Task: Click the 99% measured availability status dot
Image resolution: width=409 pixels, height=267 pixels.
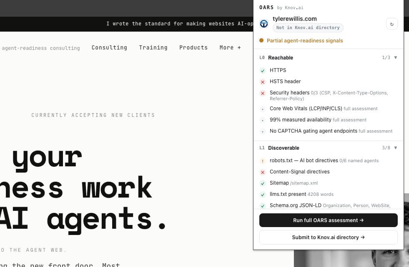Action: [263, 120]
